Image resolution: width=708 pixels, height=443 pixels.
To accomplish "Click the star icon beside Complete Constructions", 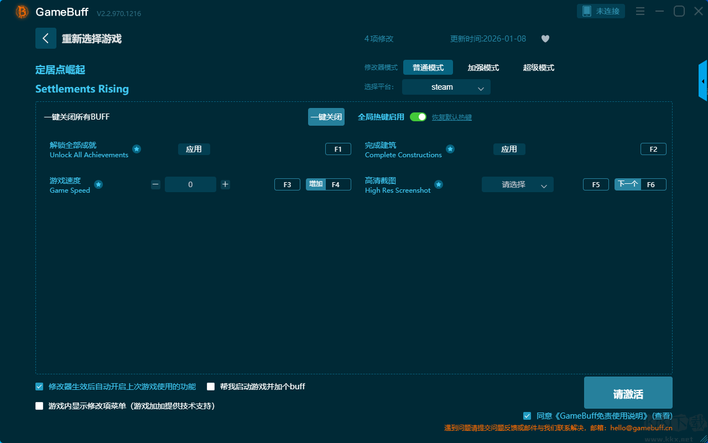I will (x=450, y=150).
